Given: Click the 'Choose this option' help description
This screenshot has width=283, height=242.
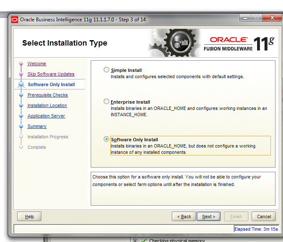Looking at the screenshot, I should [177, 181].
